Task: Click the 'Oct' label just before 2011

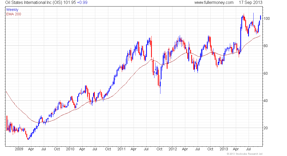Action: 108,149
